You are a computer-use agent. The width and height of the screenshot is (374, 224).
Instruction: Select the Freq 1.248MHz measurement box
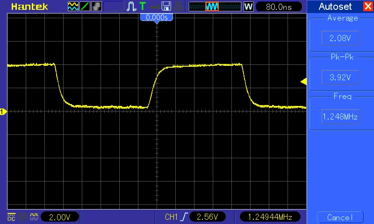(x=340, y=117)
